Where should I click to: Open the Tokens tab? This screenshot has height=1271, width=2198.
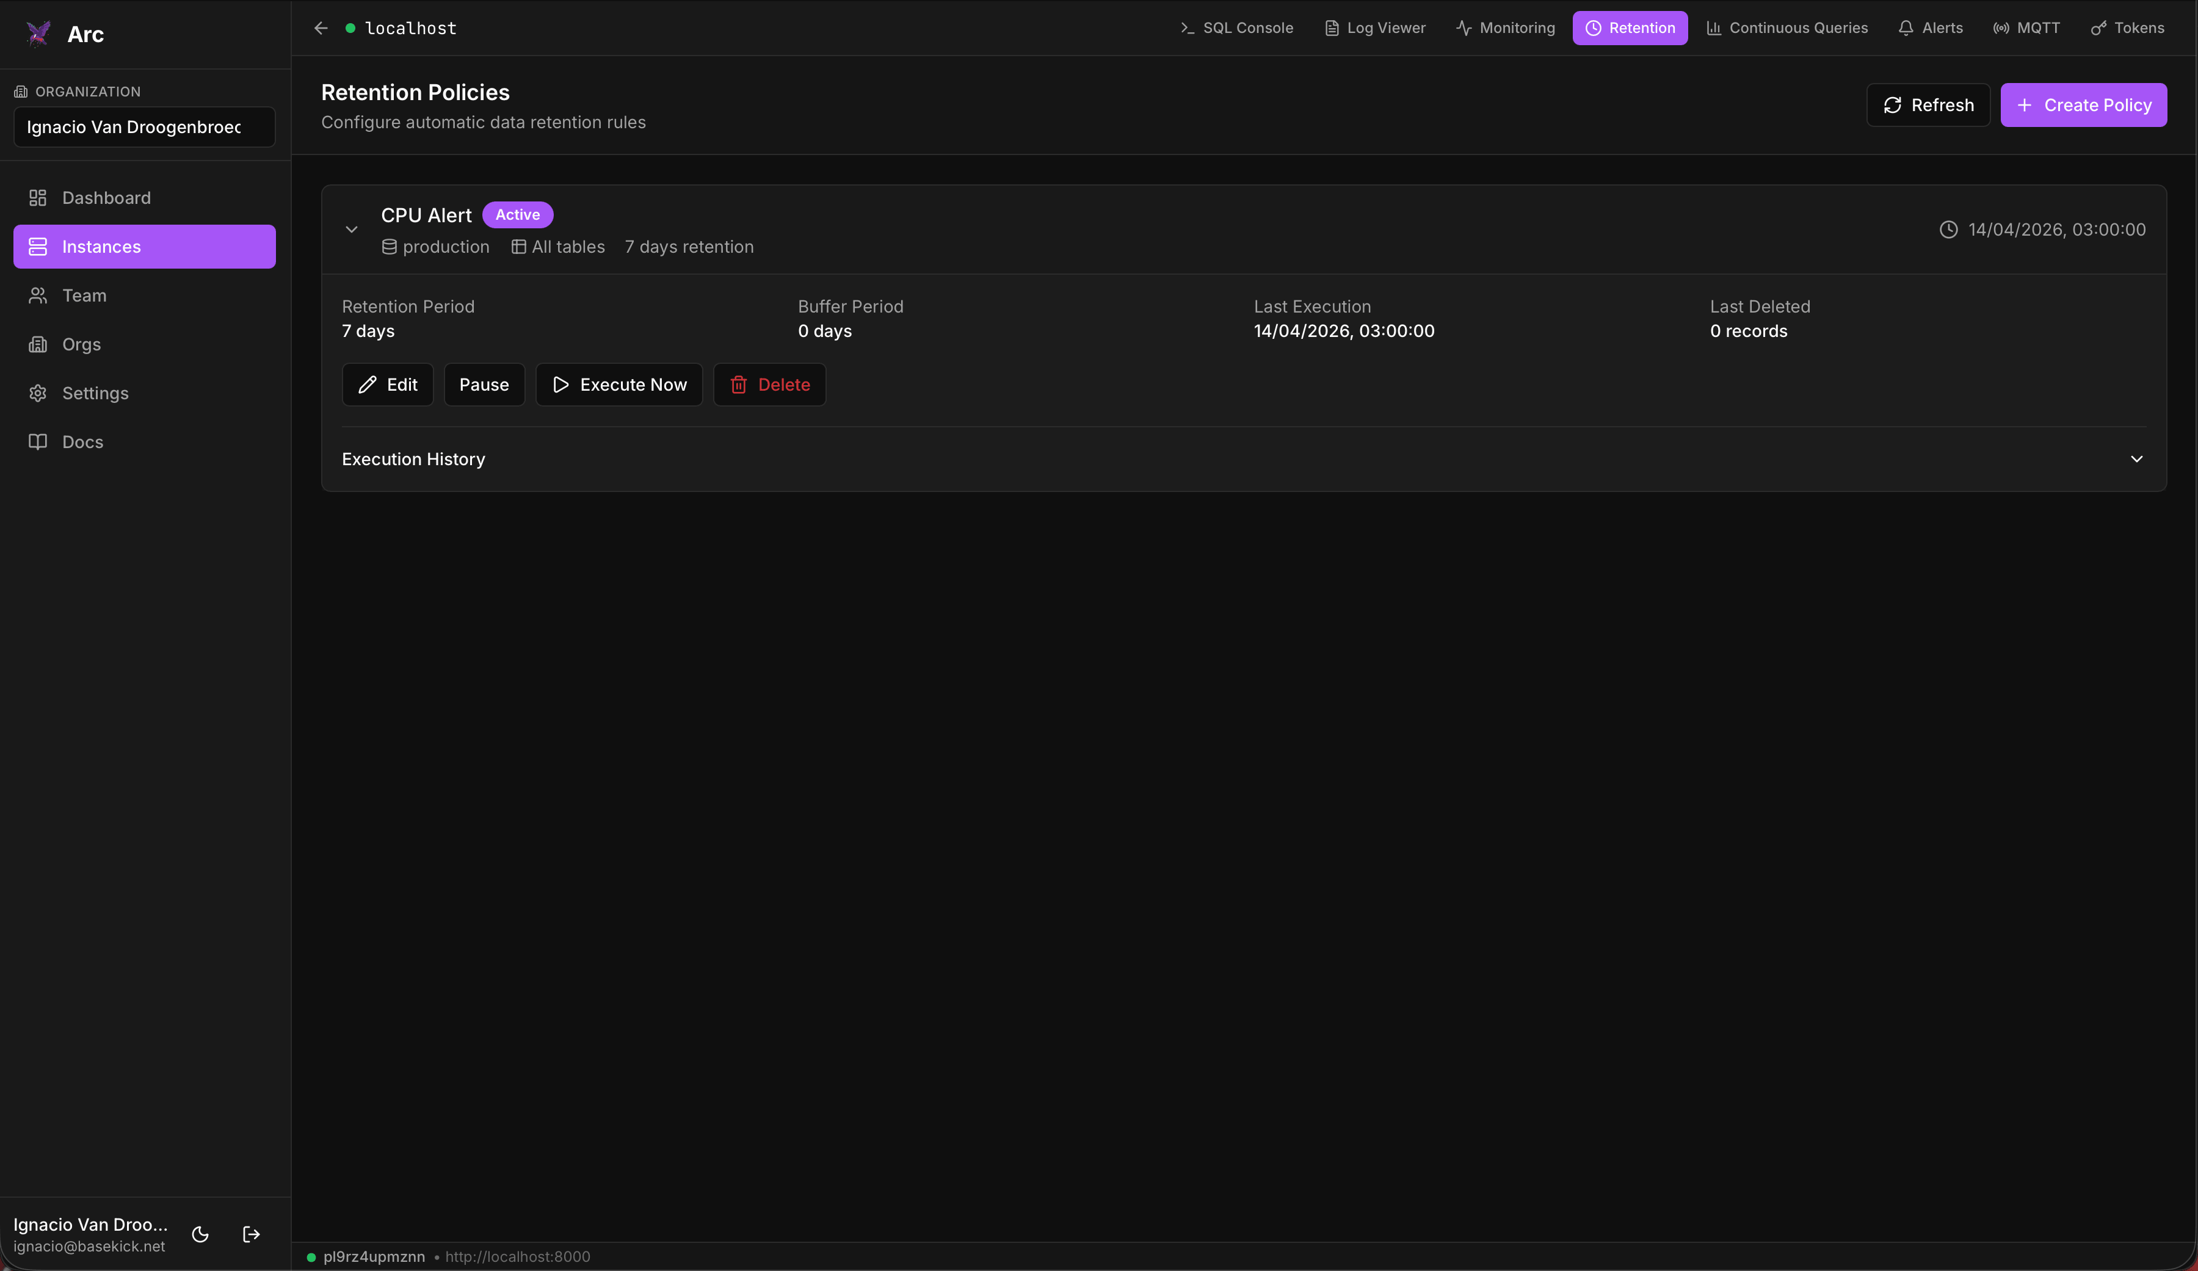click(2128, 28)
